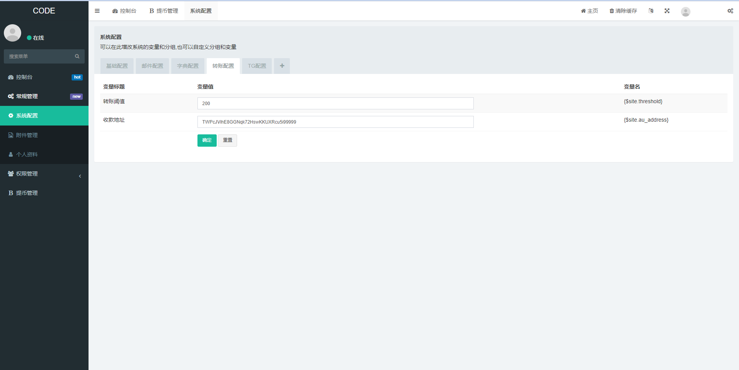The image size is (739, 370).
Task: Expand the 权限管理 sidebar menu
Action: [44, 174]
